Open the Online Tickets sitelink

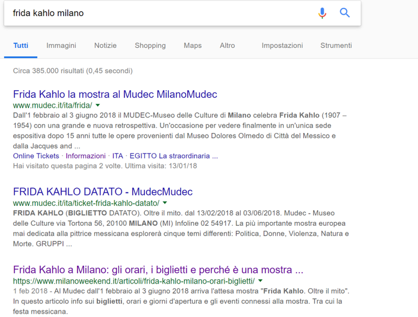pyautogui.click(x=36, y=156)
